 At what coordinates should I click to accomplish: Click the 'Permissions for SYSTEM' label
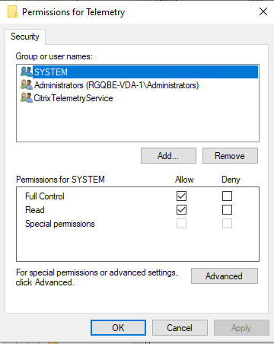click(x=60, y=180)
